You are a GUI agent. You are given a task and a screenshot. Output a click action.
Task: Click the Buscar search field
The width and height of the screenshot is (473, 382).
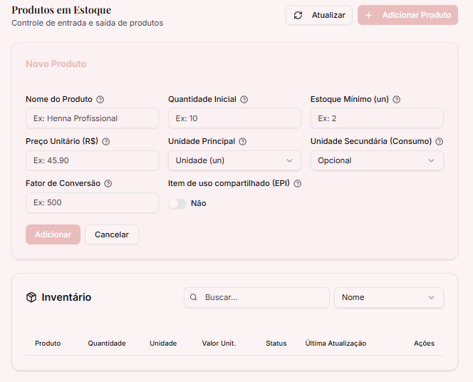[256, 297]
